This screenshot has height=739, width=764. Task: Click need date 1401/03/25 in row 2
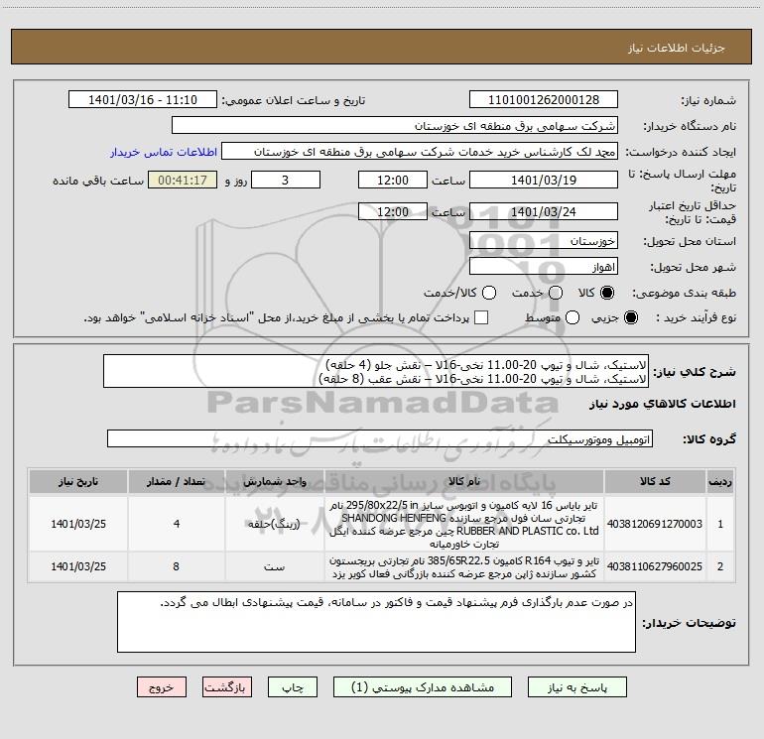point(78,566)
